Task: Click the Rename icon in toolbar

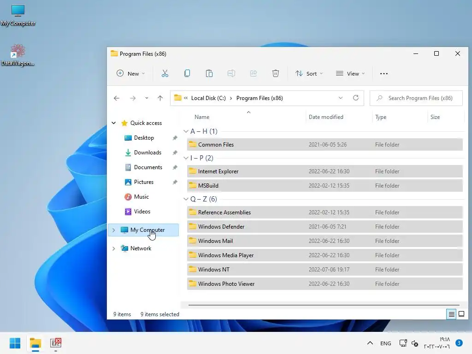Action: pyautogui.click(x=231, y=73)
